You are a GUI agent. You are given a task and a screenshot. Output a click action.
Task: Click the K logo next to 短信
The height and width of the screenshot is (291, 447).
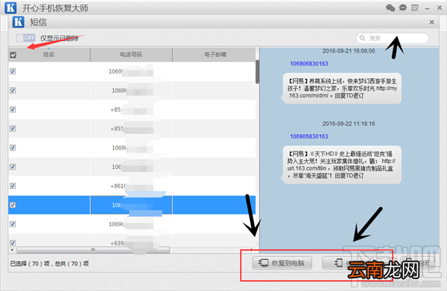click(x=19, y=22)
